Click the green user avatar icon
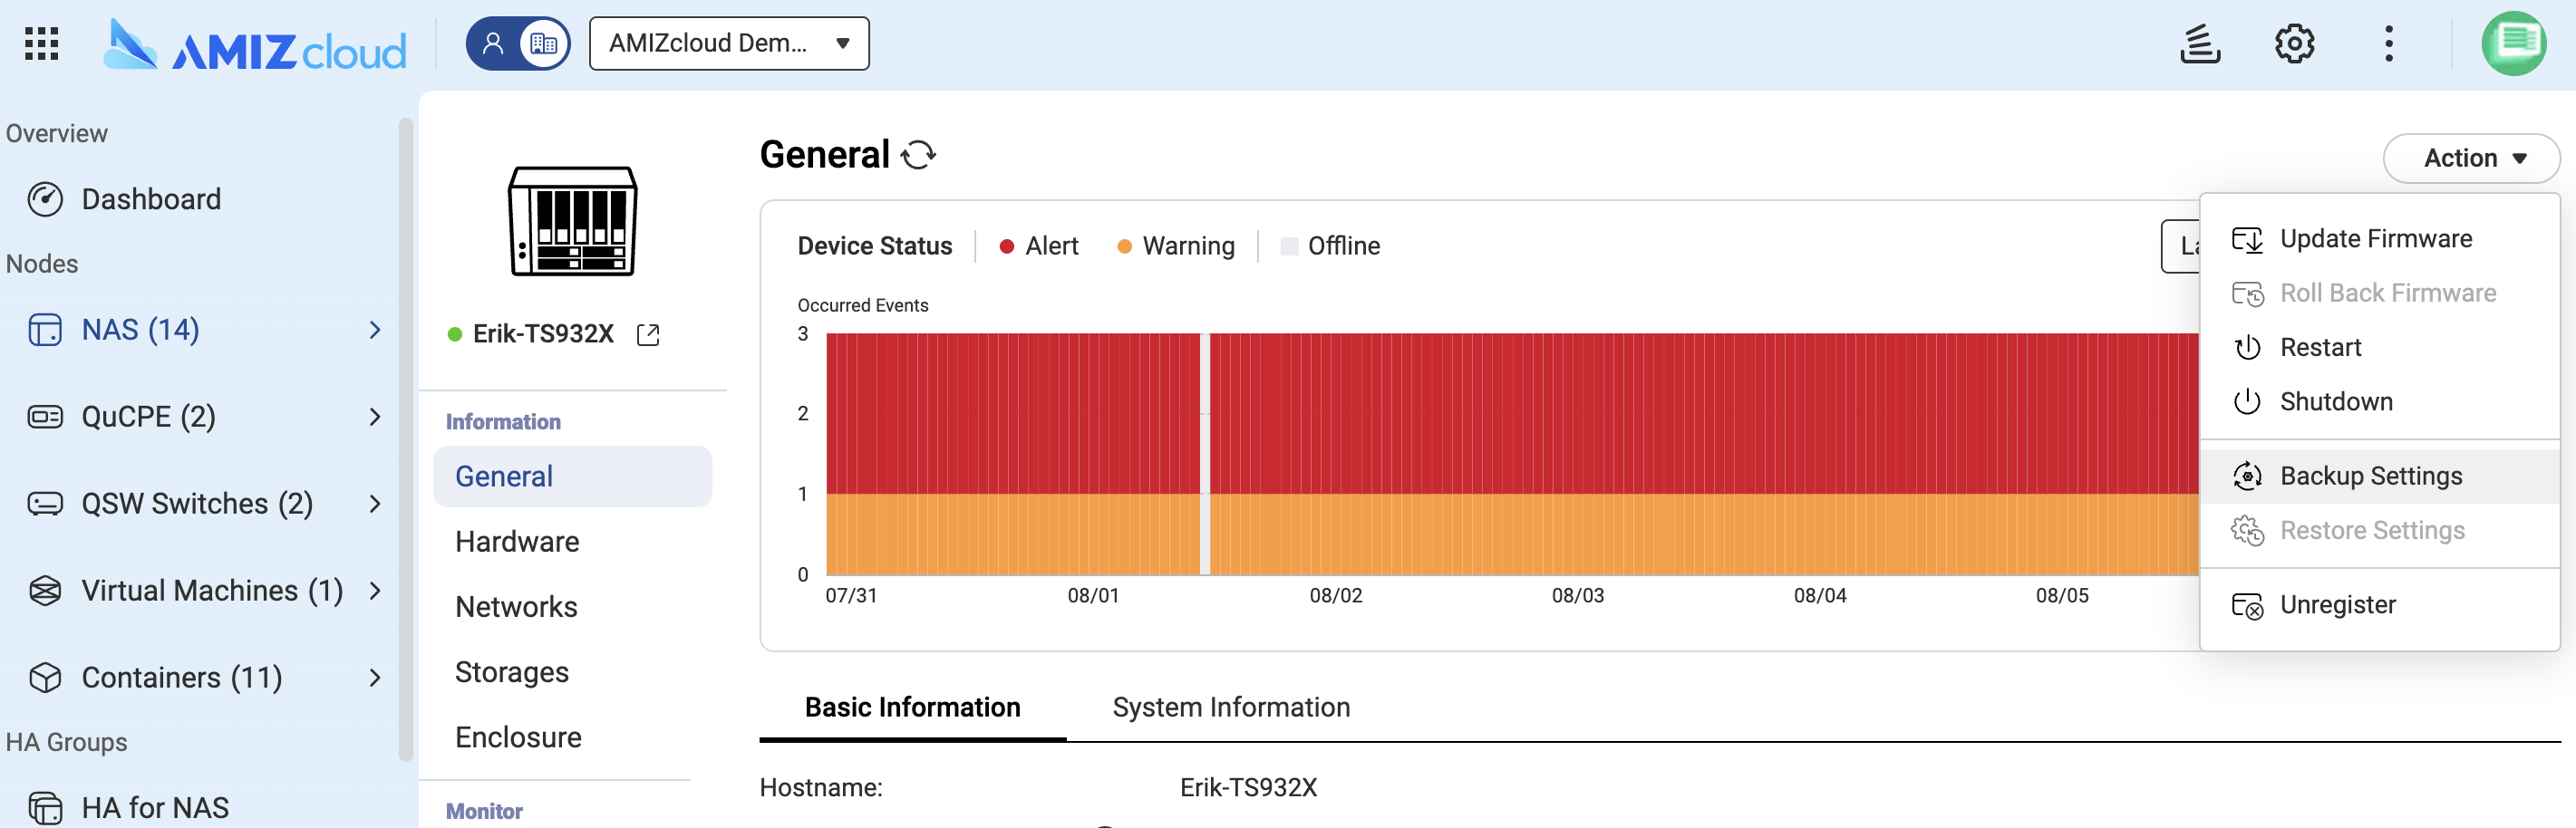Image resolution: width=2576 pixels, height=828 pixels. (x=2513, y=44)
